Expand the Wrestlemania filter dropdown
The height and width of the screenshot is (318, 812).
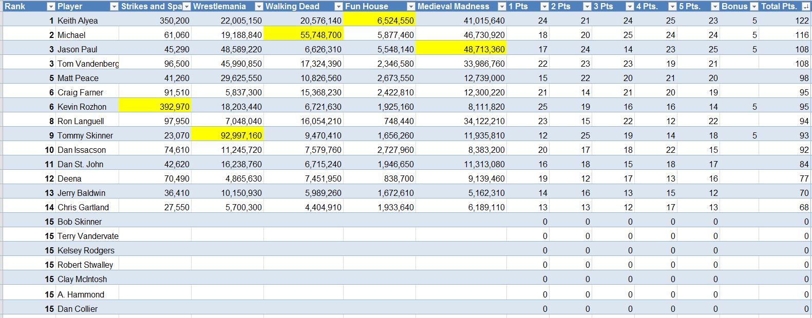259,7
